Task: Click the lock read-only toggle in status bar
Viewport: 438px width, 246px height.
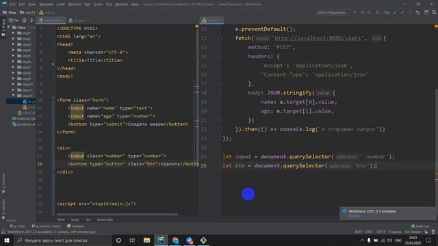Action: tap(426, 232)
